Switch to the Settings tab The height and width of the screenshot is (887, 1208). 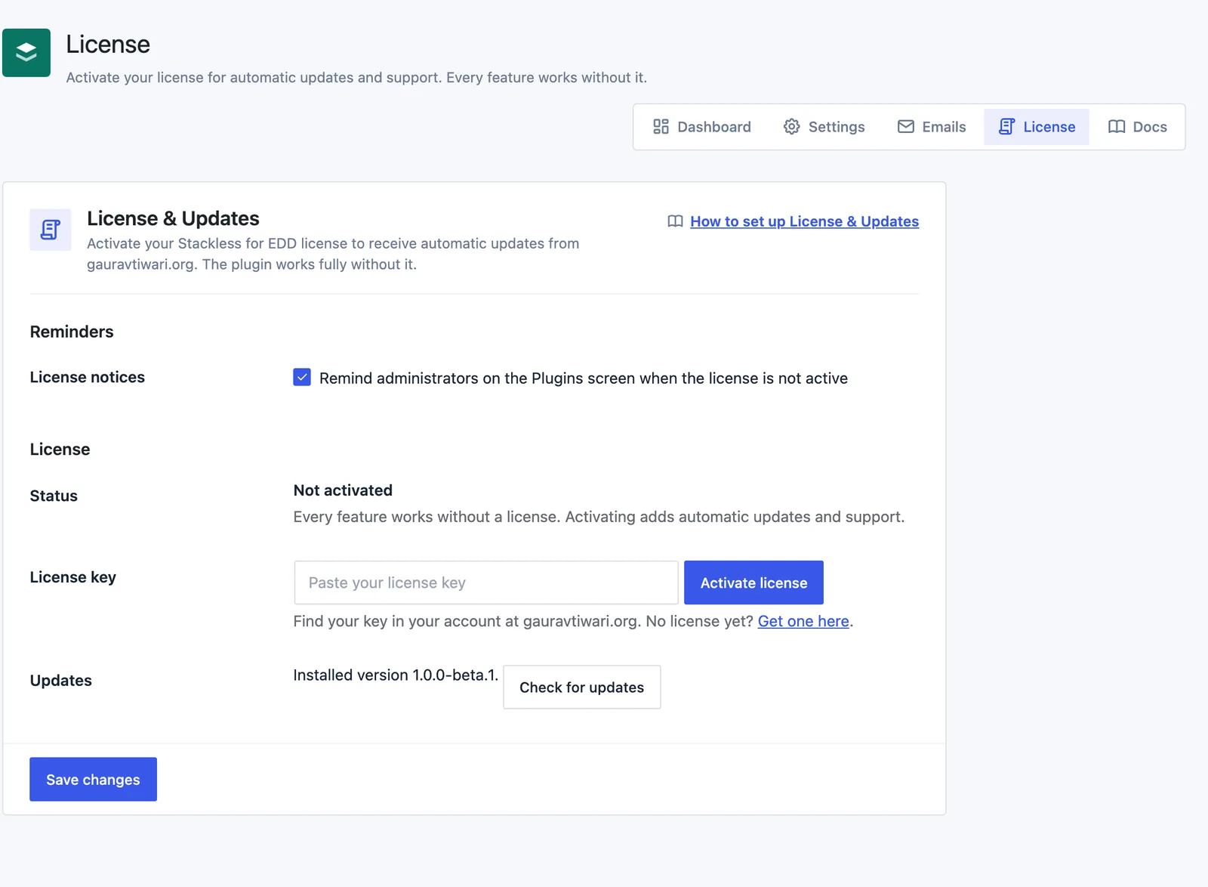coord(824,127)
